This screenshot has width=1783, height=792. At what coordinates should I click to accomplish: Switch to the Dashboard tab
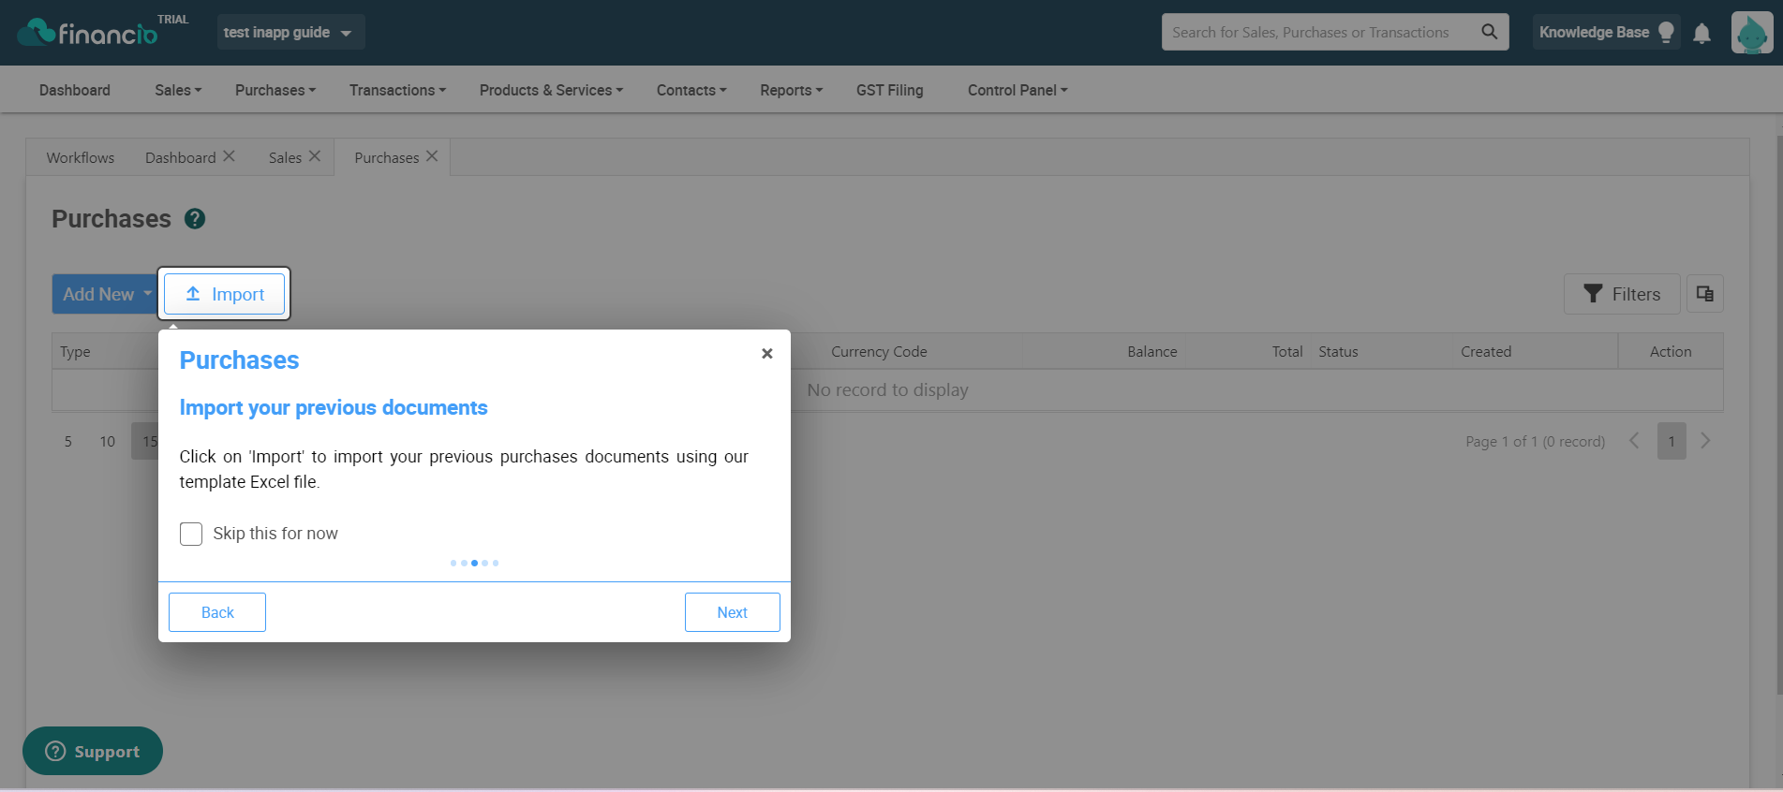180,157
